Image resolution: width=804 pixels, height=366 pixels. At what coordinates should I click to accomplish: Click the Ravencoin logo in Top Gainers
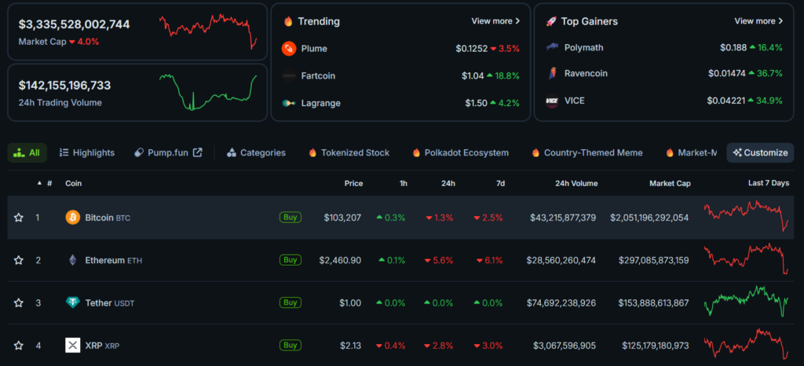click(x=552, y=74)
